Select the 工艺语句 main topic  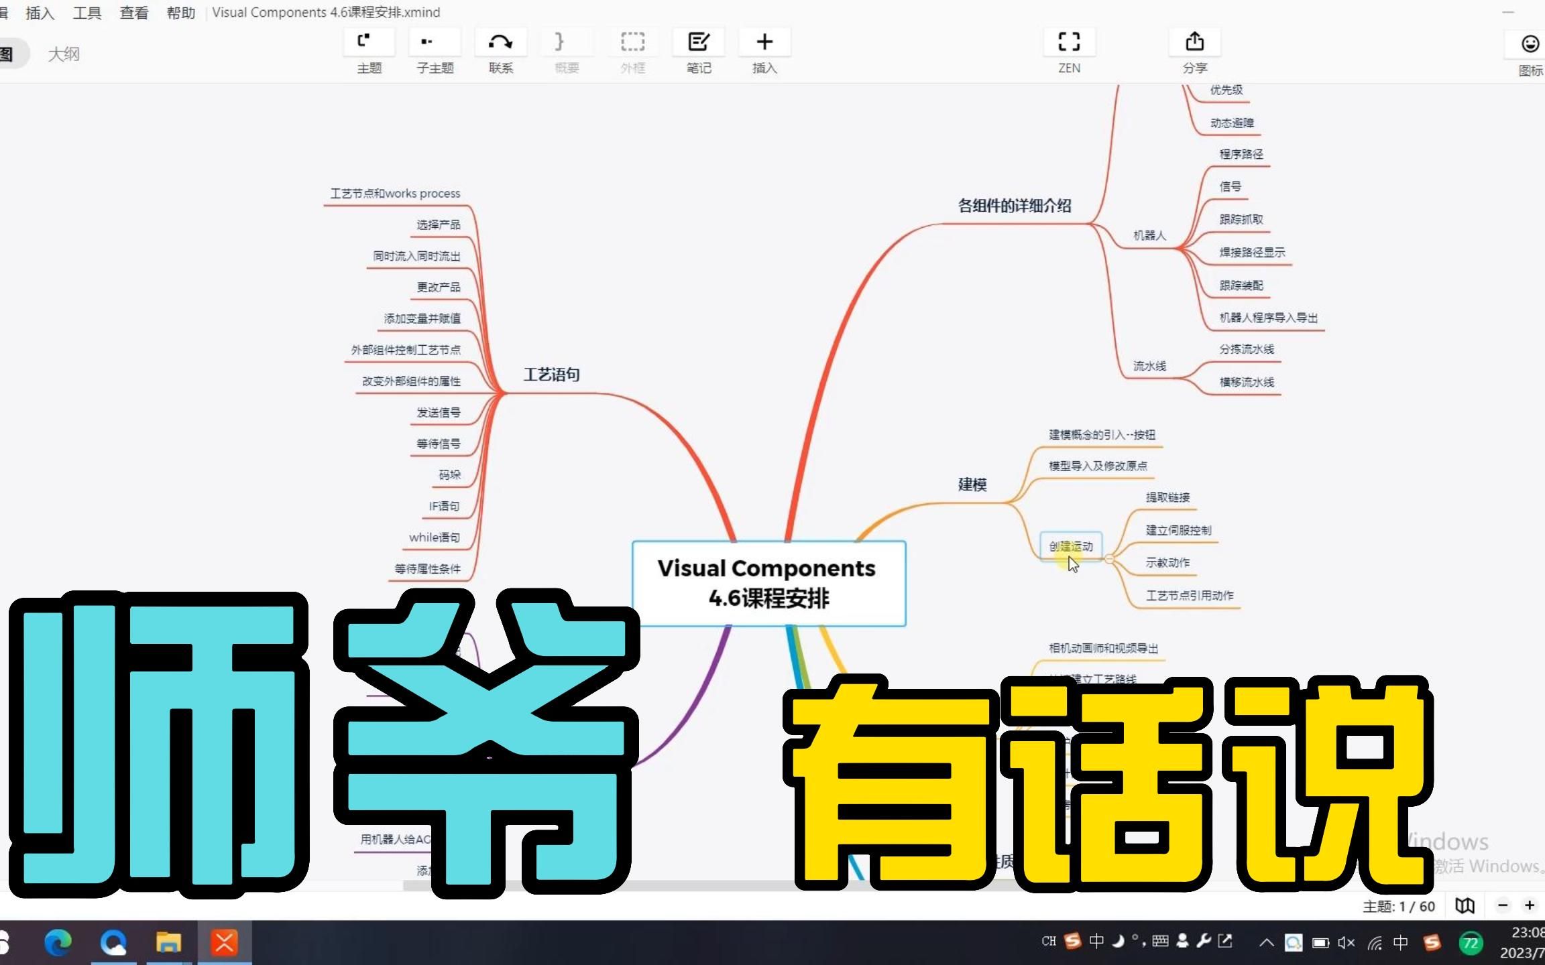pyautogui.click(x=551, y=374)
